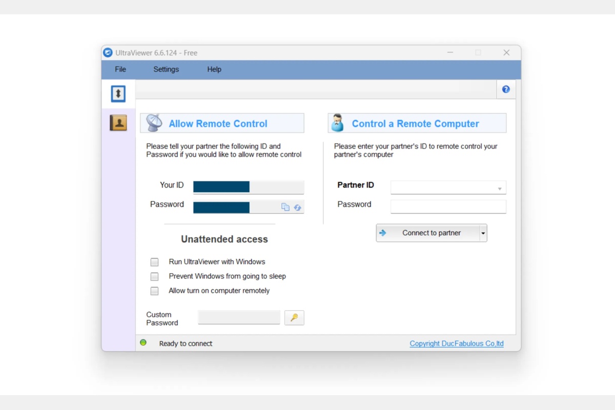Click the Custom Password input field
This screenshot has height=410, width=615.
tap(239, 317)
